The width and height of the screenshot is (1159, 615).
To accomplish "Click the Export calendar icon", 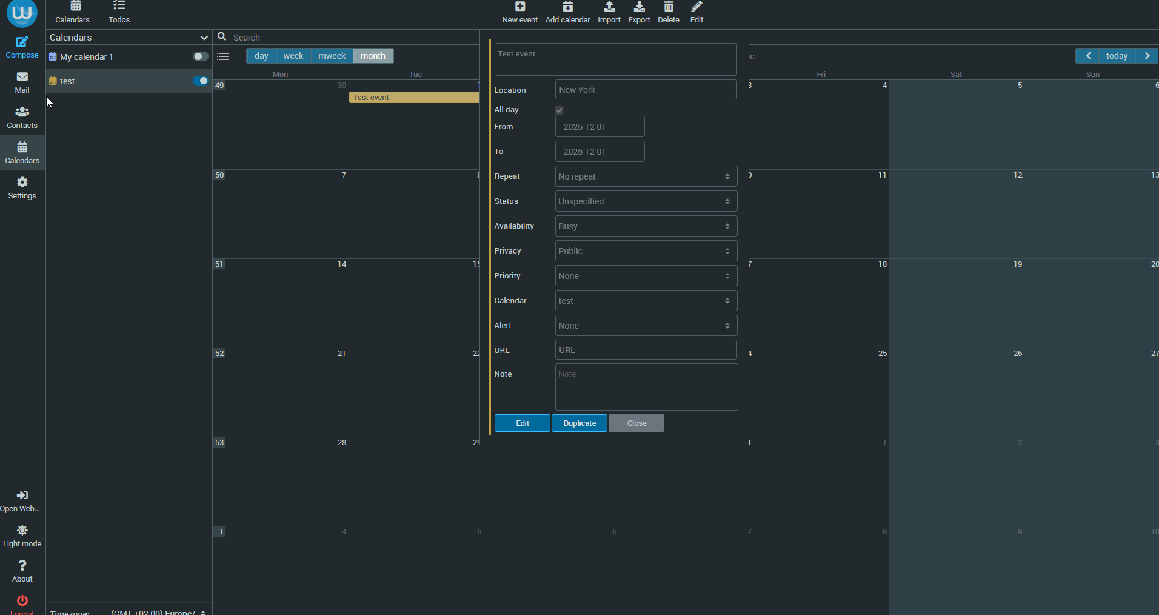I will pos(639,7).
